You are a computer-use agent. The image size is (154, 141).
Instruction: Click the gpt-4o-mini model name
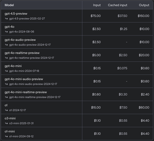[x=13, y=66]
